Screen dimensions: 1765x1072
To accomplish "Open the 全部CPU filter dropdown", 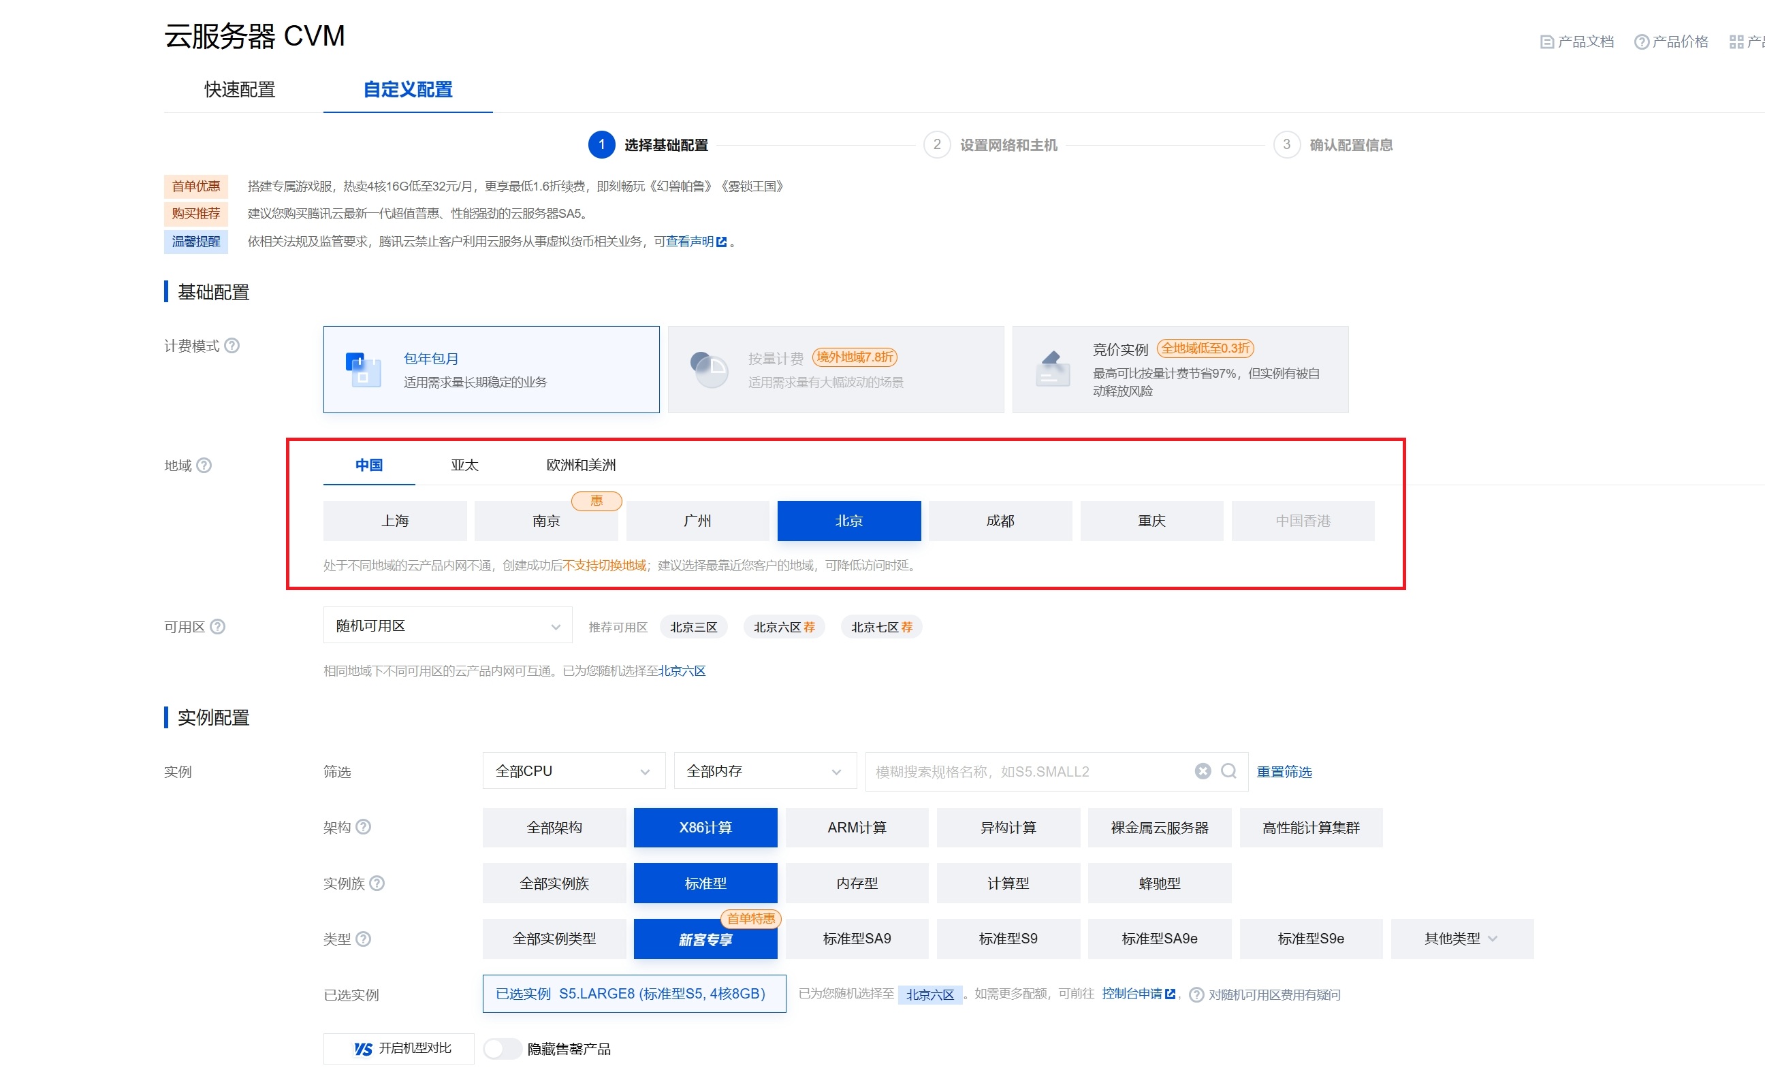I will pos(574,771).
